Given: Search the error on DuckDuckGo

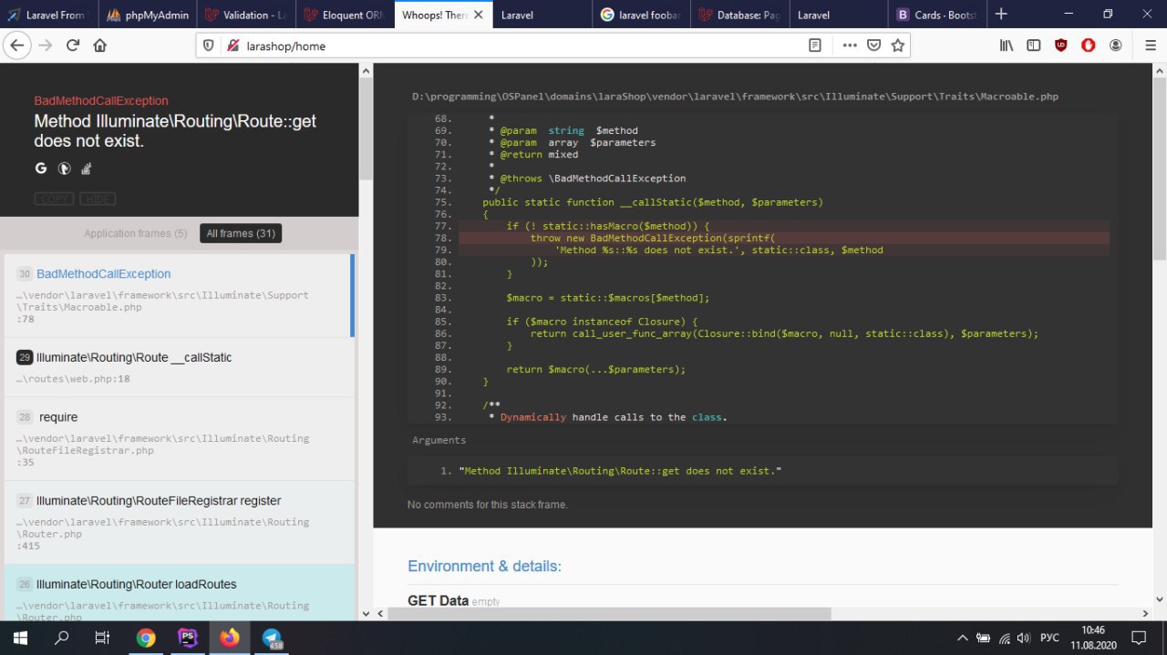Looking at the screenshot, I should pos(64,169).
